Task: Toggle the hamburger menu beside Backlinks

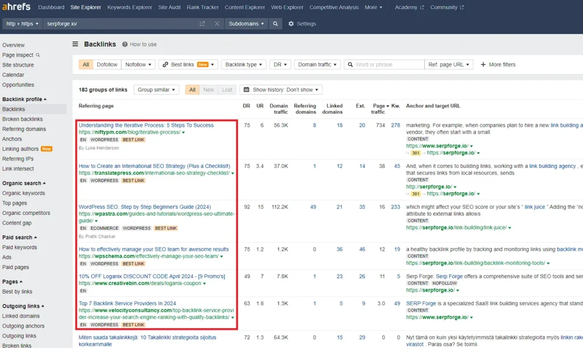Action: pos(75,44)
